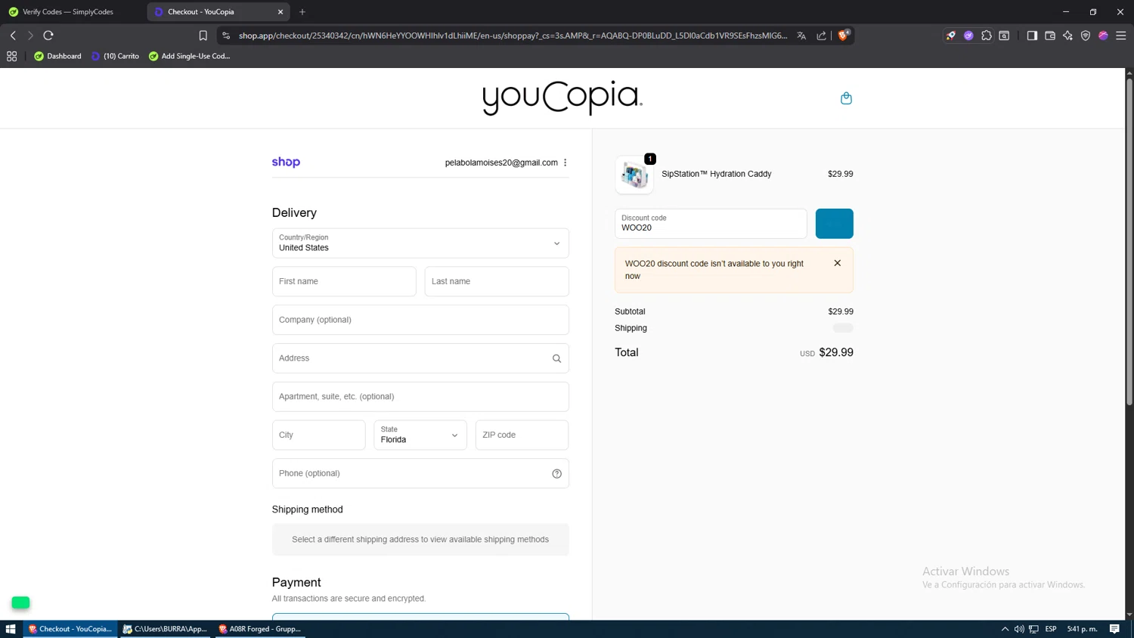Screen dimensions: 1134x638
Task: Open the Dashboard bookmark
Action: click(x=57, y=56)
